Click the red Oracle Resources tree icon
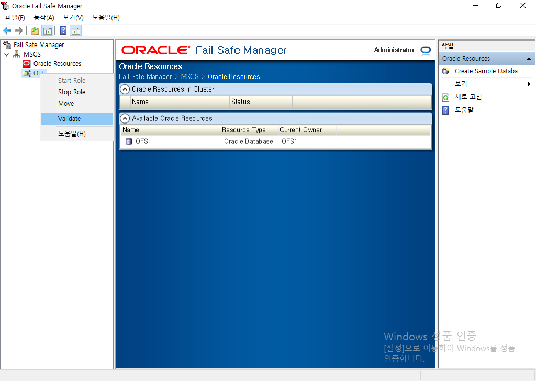The height and width of the screenshot is (381, 536). (x=26, y=63)
